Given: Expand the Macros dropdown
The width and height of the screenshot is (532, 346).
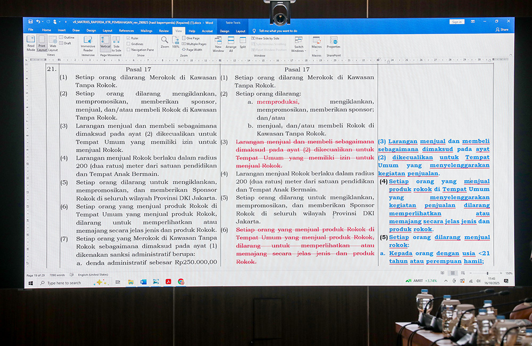Looking at the screenshot, I should pyautogui.click(x=317, y=47).
